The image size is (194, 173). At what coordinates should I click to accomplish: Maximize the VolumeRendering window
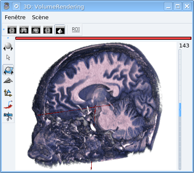tap(177, 6)
